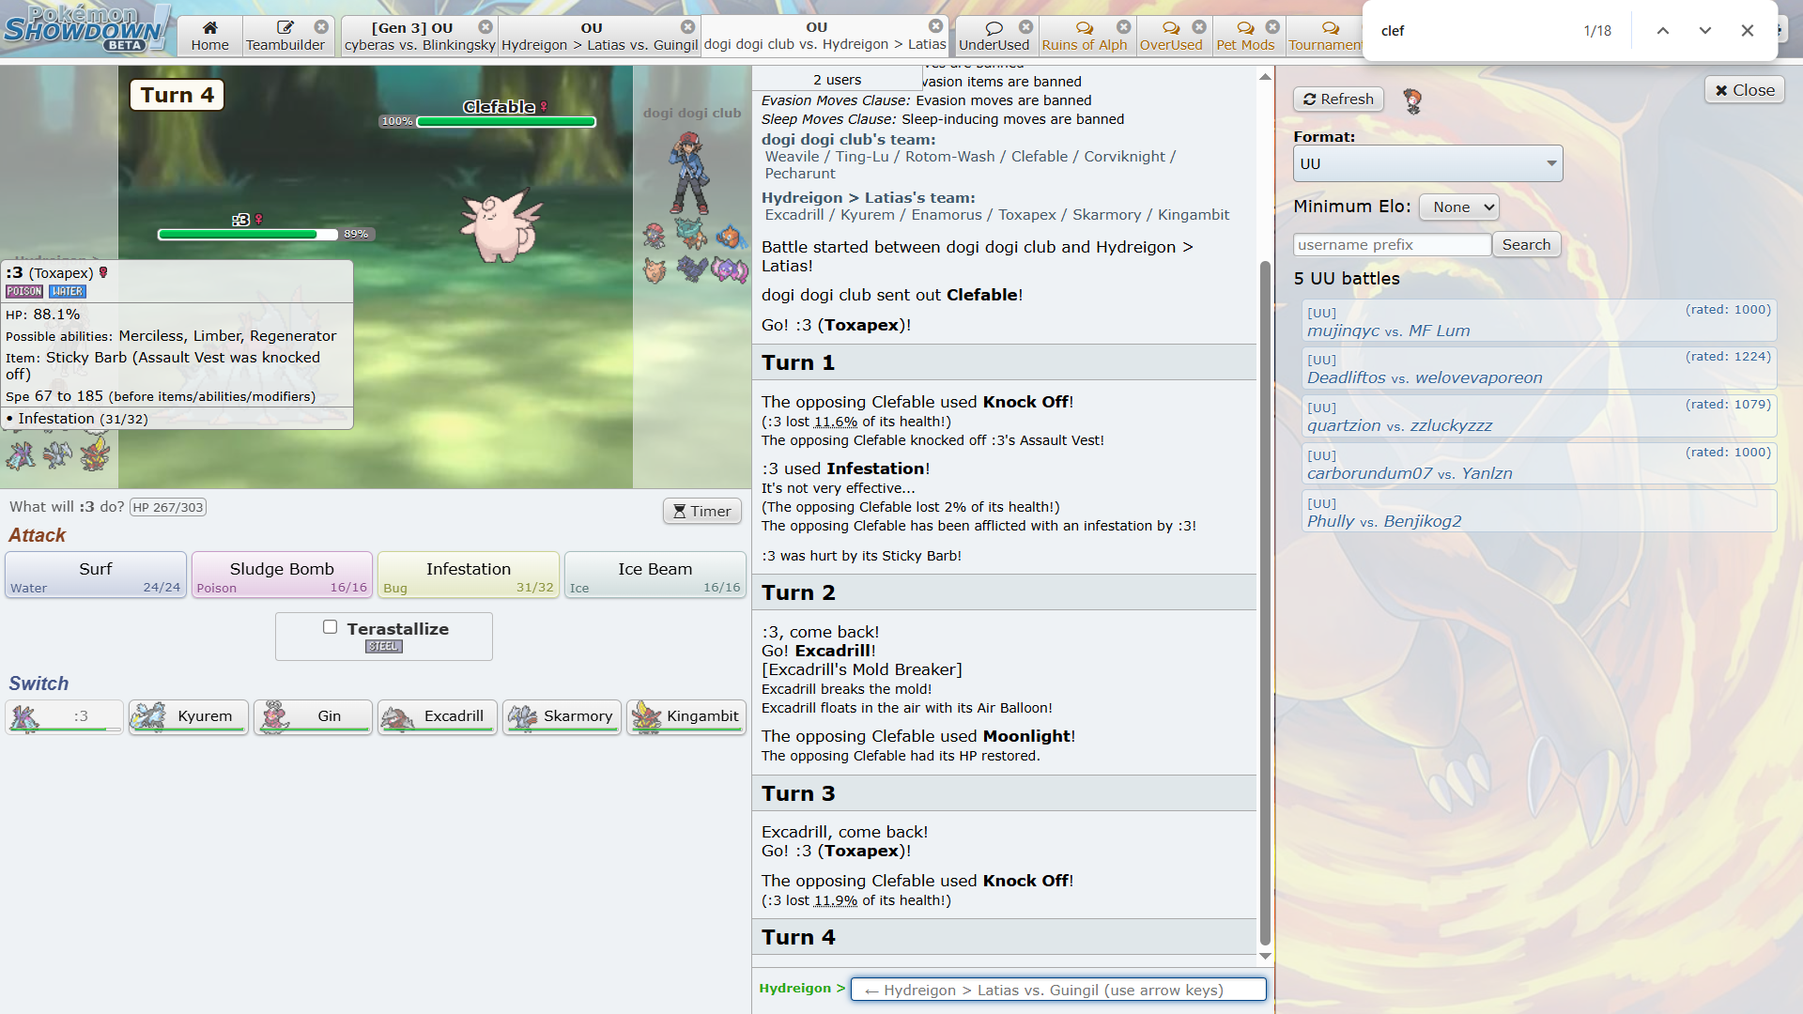Use the Sludge Bomb move

282,575
